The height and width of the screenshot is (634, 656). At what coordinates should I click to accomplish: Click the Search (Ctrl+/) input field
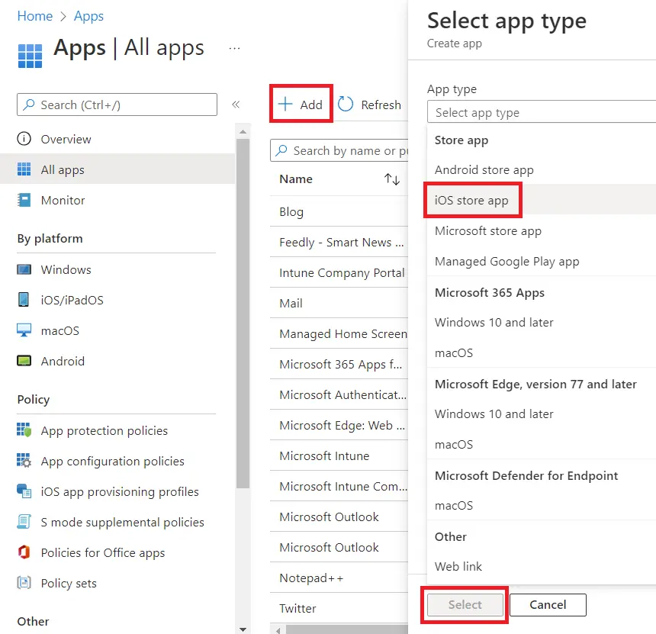tap(117, 105)
